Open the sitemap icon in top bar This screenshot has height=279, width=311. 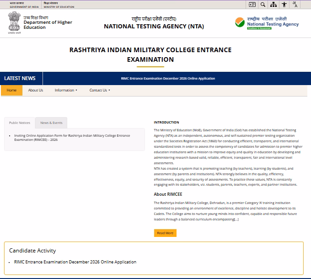tap(273, 5)
